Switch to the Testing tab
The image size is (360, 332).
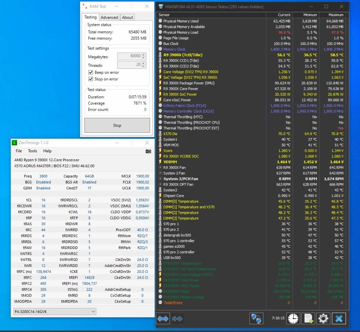90,17
